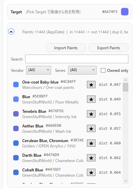Click the #4476D7 hex code
Screen dimensions: 135x189
(x=53, y=169)
